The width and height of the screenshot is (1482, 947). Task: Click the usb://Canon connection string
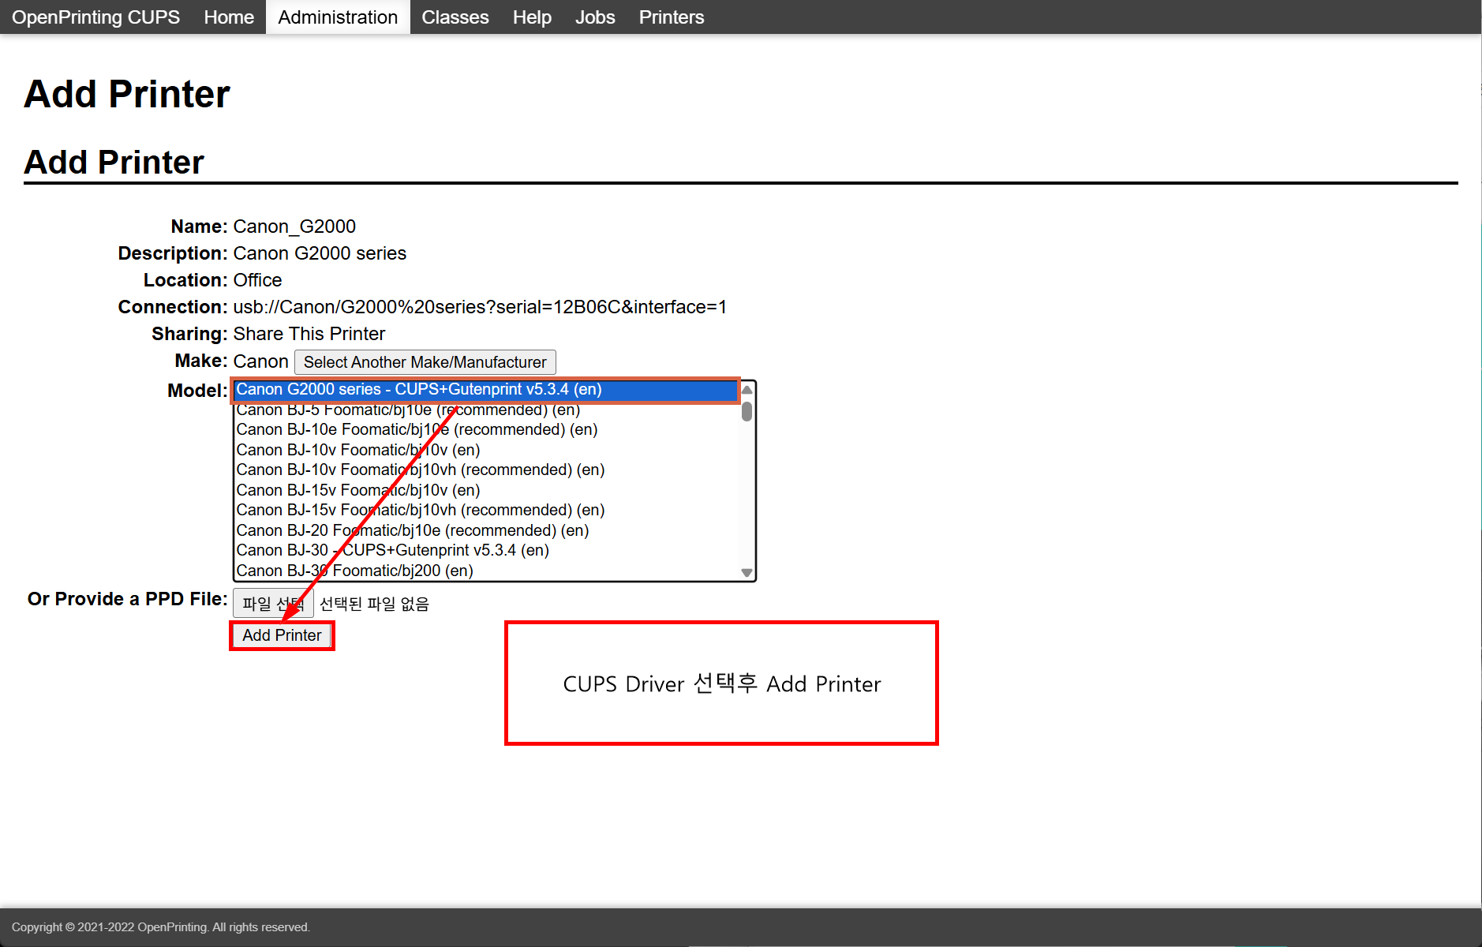click(480, 307)
